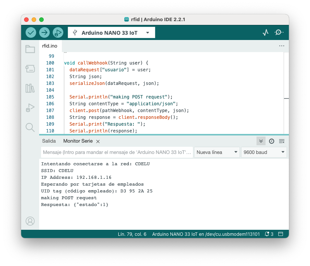
Task: Click the SSID: CDELU output line
Action: click(57, 171)
